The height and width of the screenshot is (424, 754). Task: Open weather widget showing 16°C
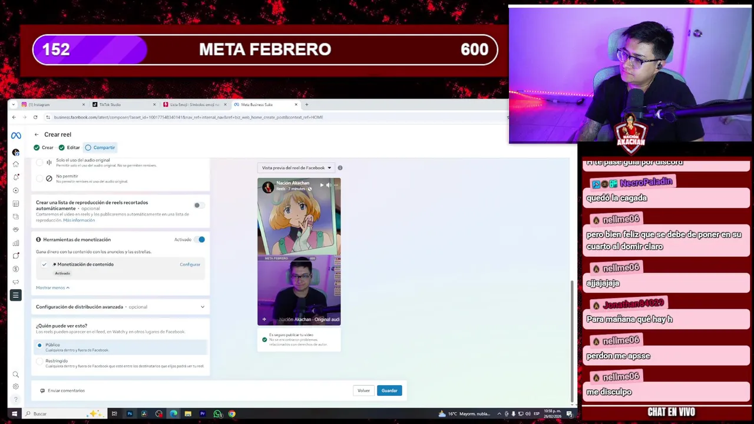tap(464, 414)
